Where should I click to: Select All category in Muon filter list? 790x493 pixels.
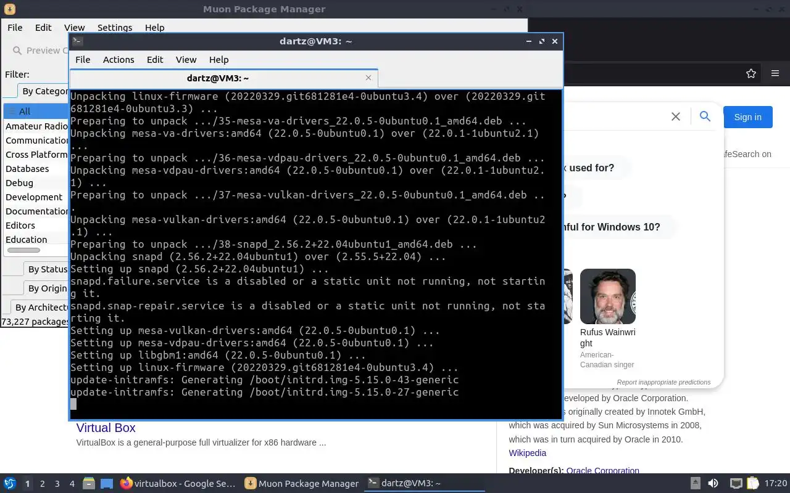(x=36, y=112)
